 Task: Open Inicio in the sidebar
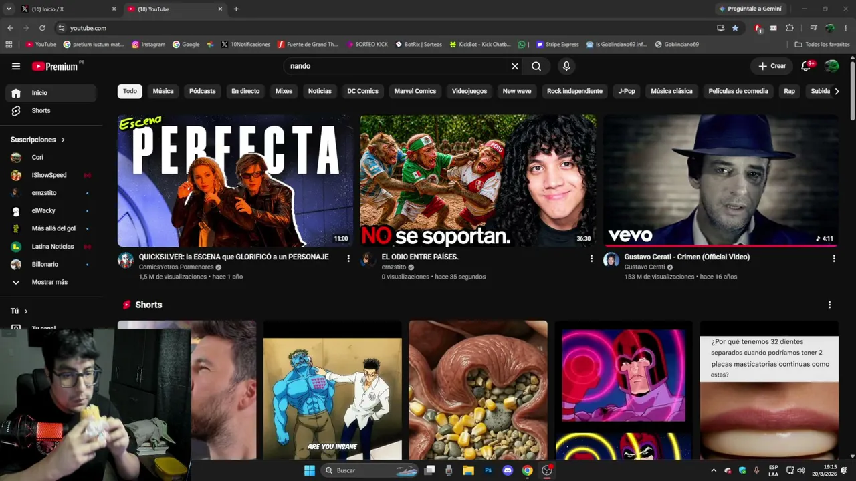(51, 93)
